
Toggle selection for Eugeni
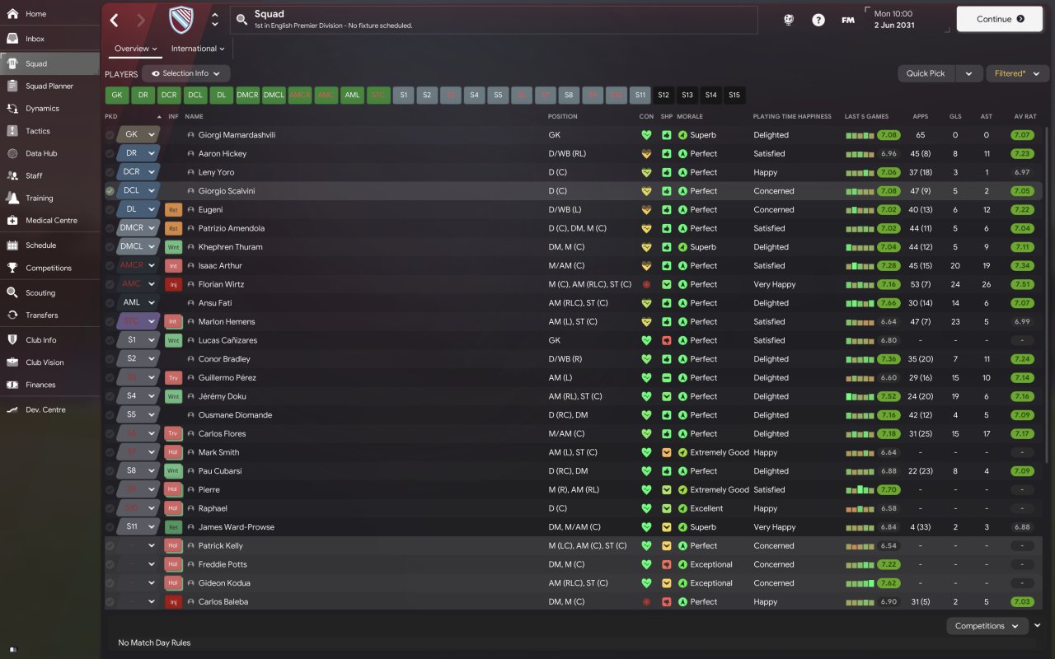(x=110, y=209)
